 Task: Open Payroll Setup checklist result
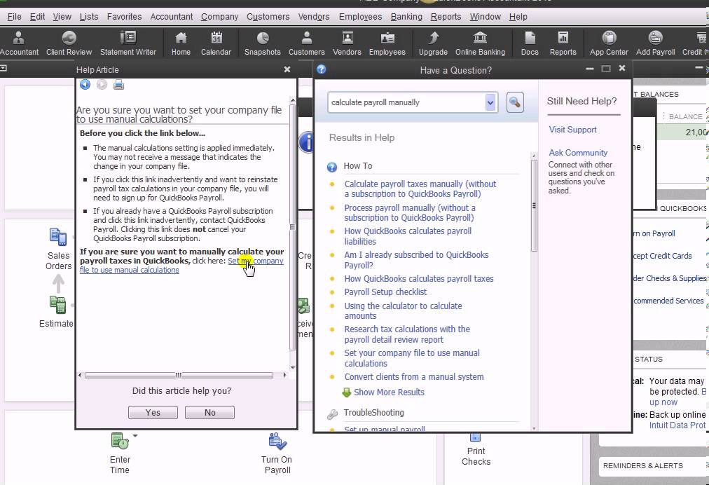point(385,292)
